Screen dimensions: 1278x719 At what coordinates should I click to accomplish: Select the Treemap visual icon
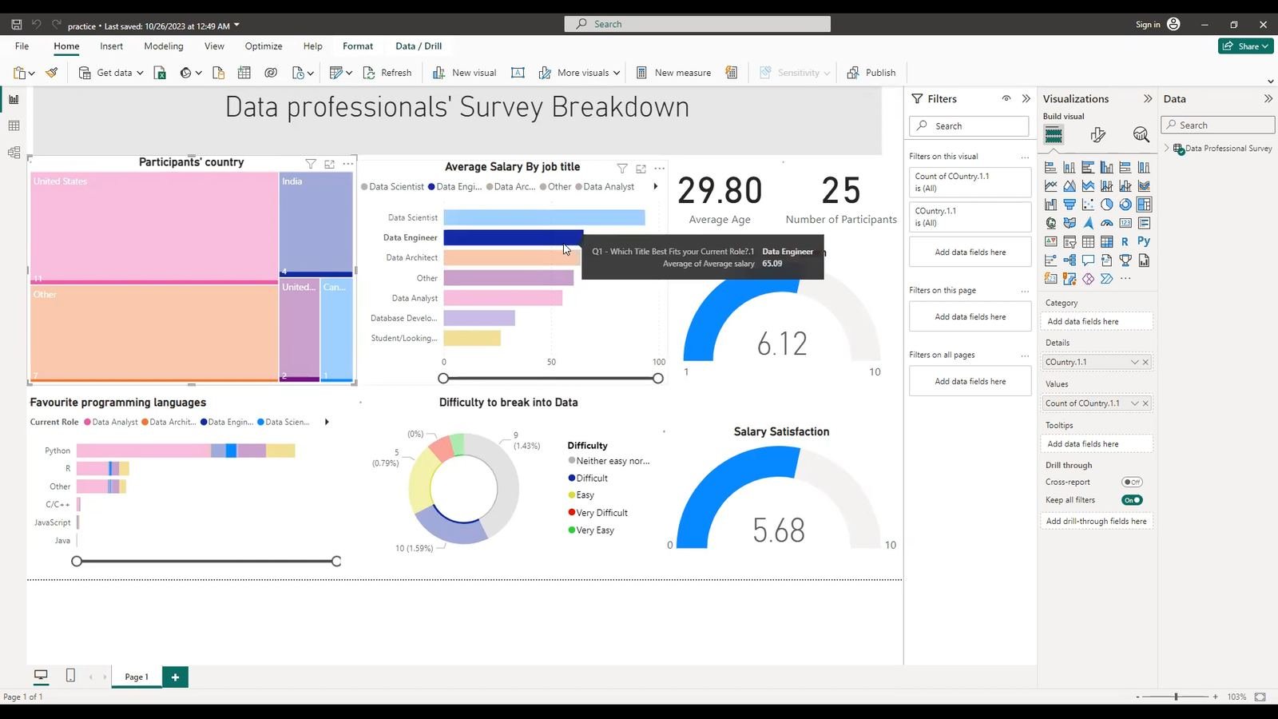coord(1144,205)
